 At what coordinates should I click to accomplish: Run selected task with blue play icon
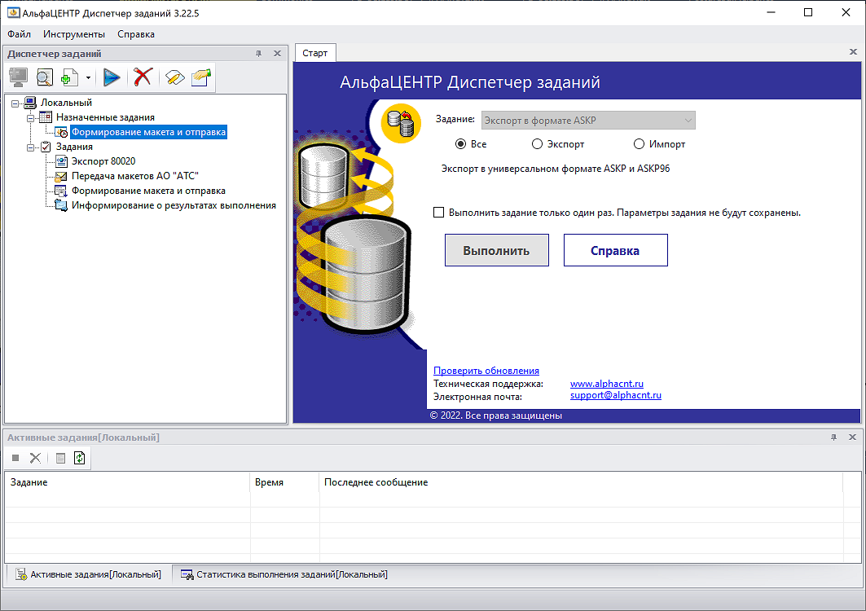click(112, 77)
